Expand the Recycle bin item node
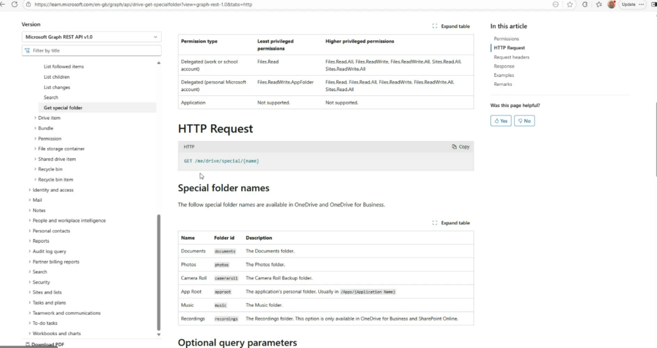Viewport: 657px width, 348px height. [55, 179]
